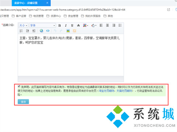Click the 保存 save button
This screenshot has height=132, width=177.
[23, 102]
